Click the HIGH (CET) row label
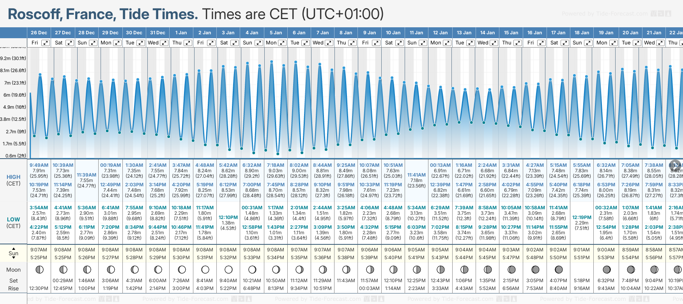Screen dimensions: 683x304 click(x=14, y=180)
